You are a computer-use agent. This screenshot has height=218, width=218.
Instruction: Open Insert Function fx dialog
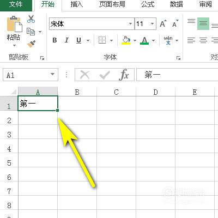click(x=124, y=75)
